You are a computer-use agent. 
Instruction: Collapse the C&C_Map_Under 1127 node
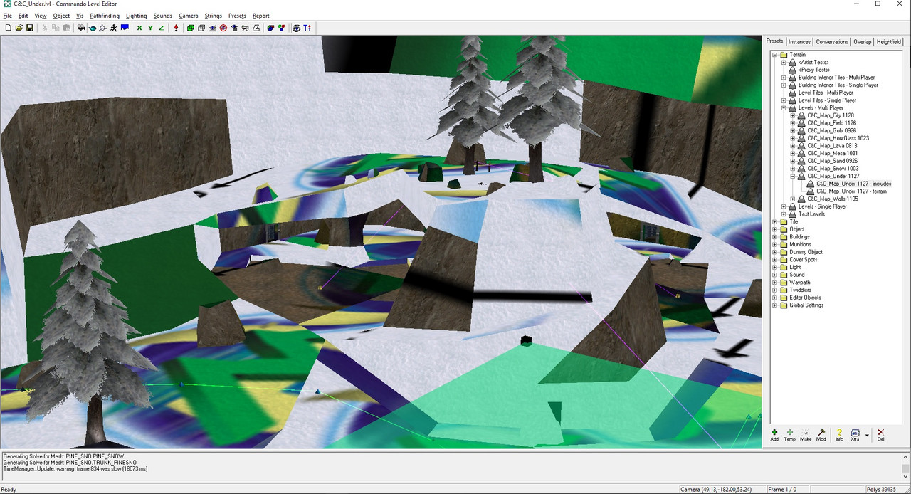click(x=792, y=176)
